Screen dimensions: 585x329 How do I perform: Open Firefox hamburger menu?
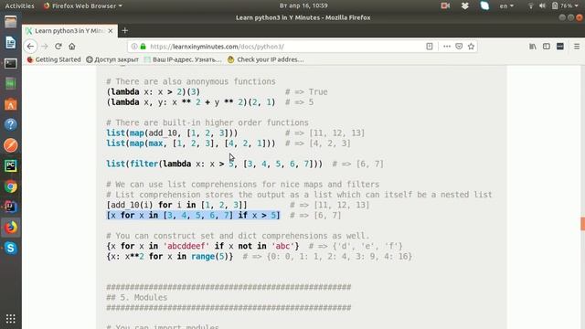point(577,47)
